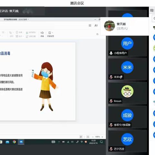Click the linsun name label
This screenshot has height=155, width=155.
pos(118,101)
